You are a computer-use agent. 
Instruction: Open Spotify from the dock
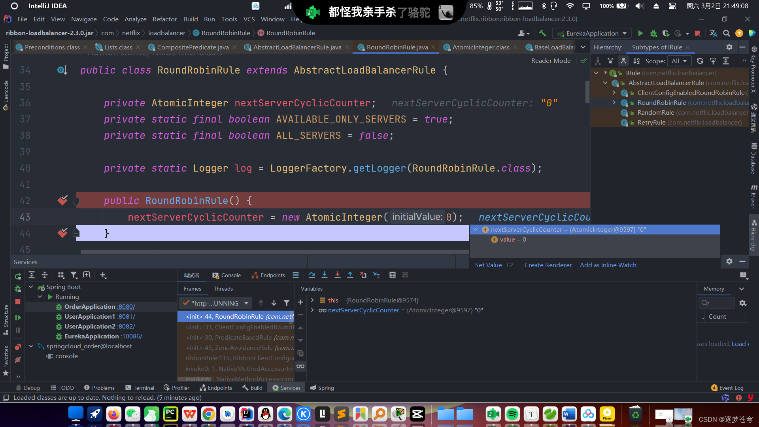512,414
